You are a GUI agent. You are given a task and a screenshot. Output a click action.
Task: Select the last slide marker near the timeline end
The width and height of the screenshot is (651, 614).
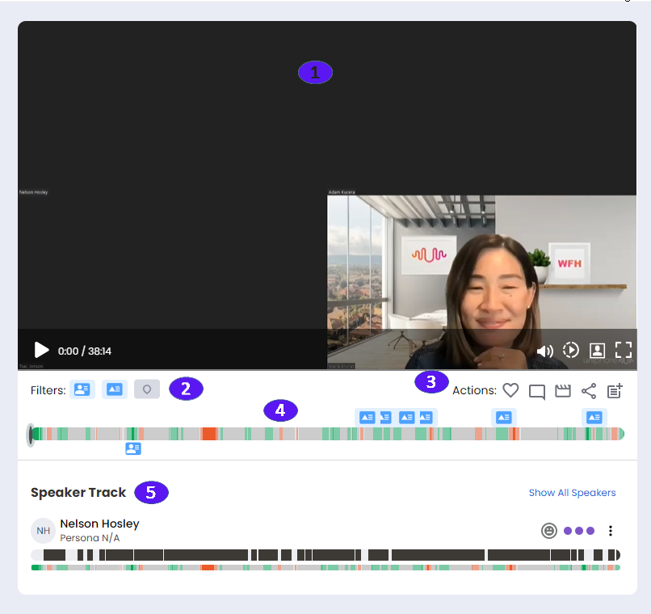[594, 417]
